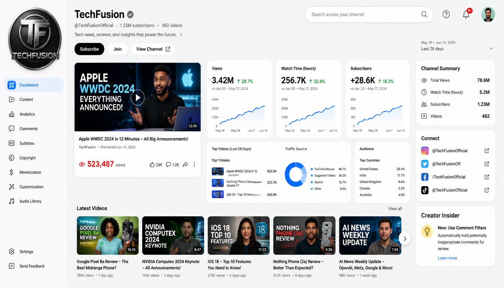The image size is (504, 288).
Task: Click the Subscribers value +28.6K
Action: [x=363, y=81]
